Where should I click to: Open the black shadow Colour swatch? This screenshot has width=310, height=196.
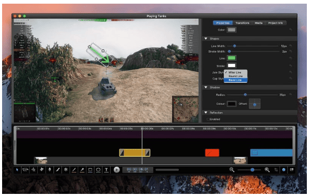(x=231, y=104)
